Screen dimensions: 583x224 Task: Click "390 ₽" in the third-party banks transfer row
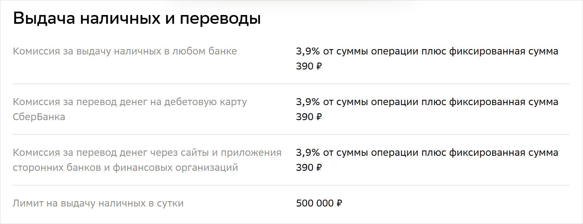(x=309, y=167)
